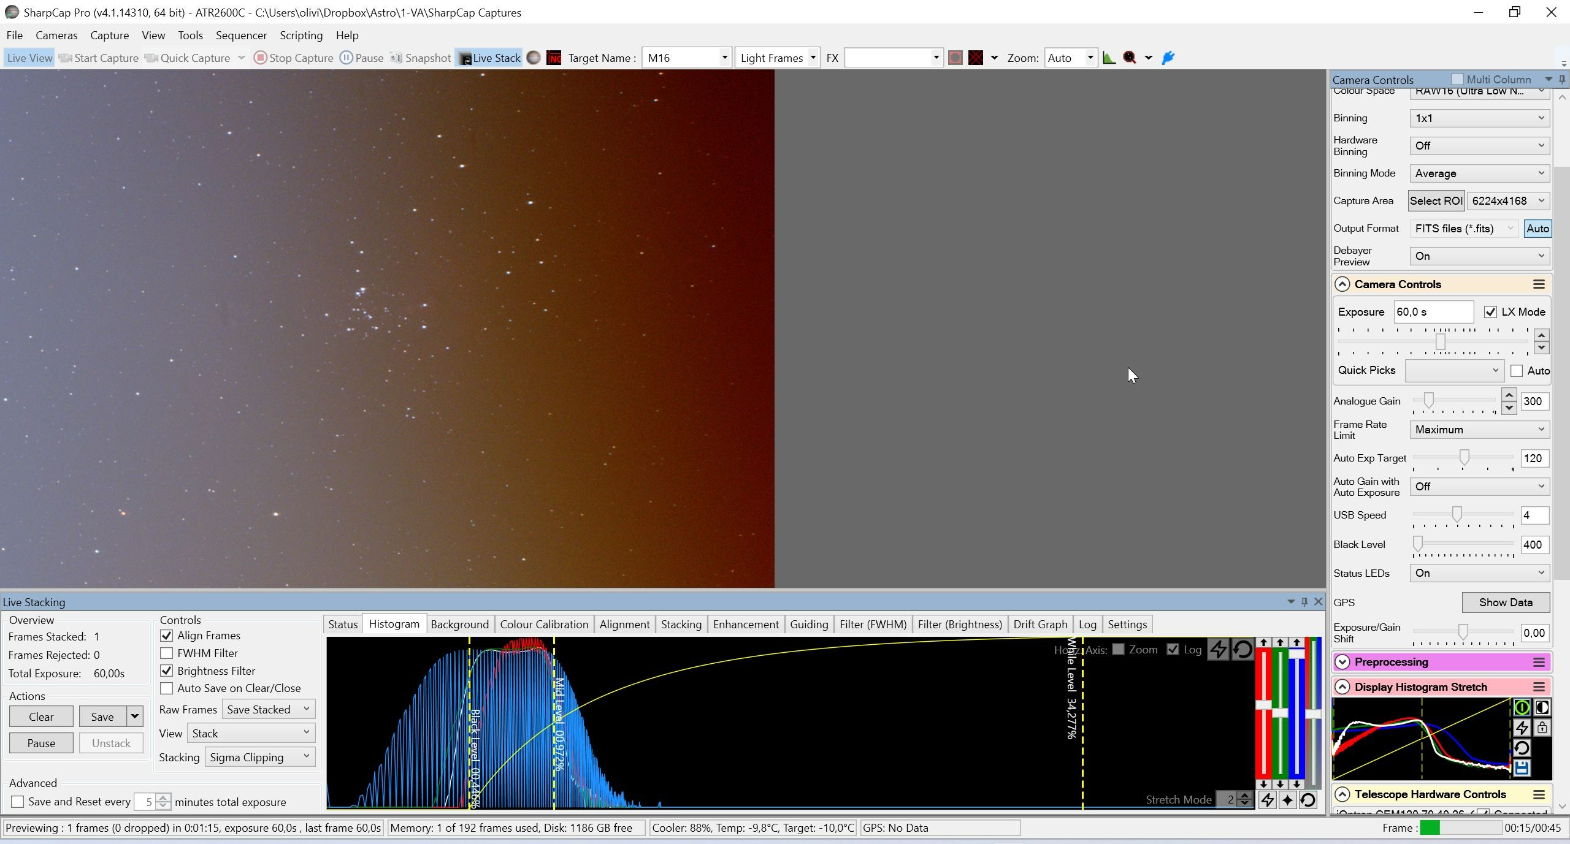Screen dimensions: 1570x844
Task: Switch to the Colour Calibration tab
Action: pyautogui.click(x=544, y=624)
